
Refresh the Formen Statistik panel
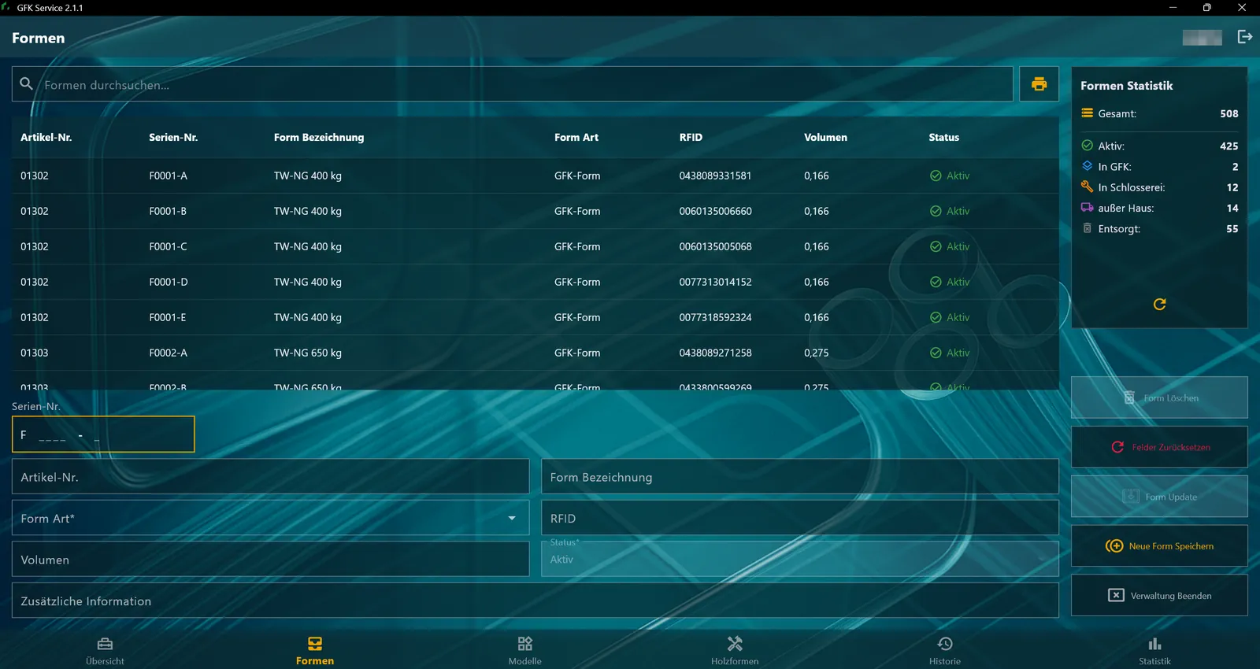click(x=1159, y=304)
